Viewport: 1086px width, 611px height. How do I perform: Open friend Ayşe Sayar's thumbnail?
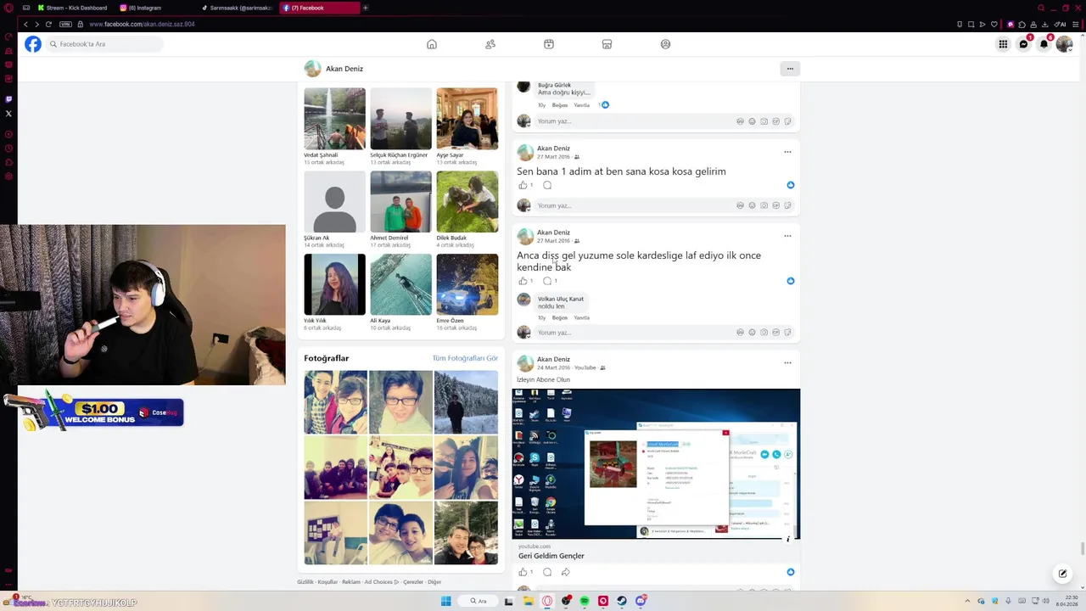(467, 119)
